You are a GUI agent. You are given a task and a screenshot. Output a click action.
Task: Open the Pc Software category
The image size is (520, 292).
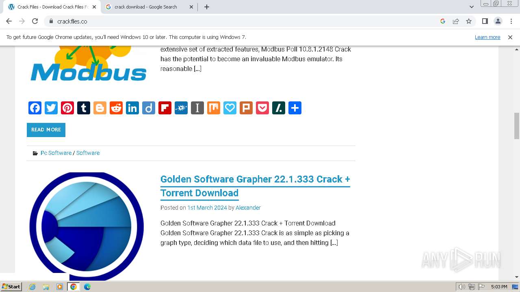[x=56, y=153]
